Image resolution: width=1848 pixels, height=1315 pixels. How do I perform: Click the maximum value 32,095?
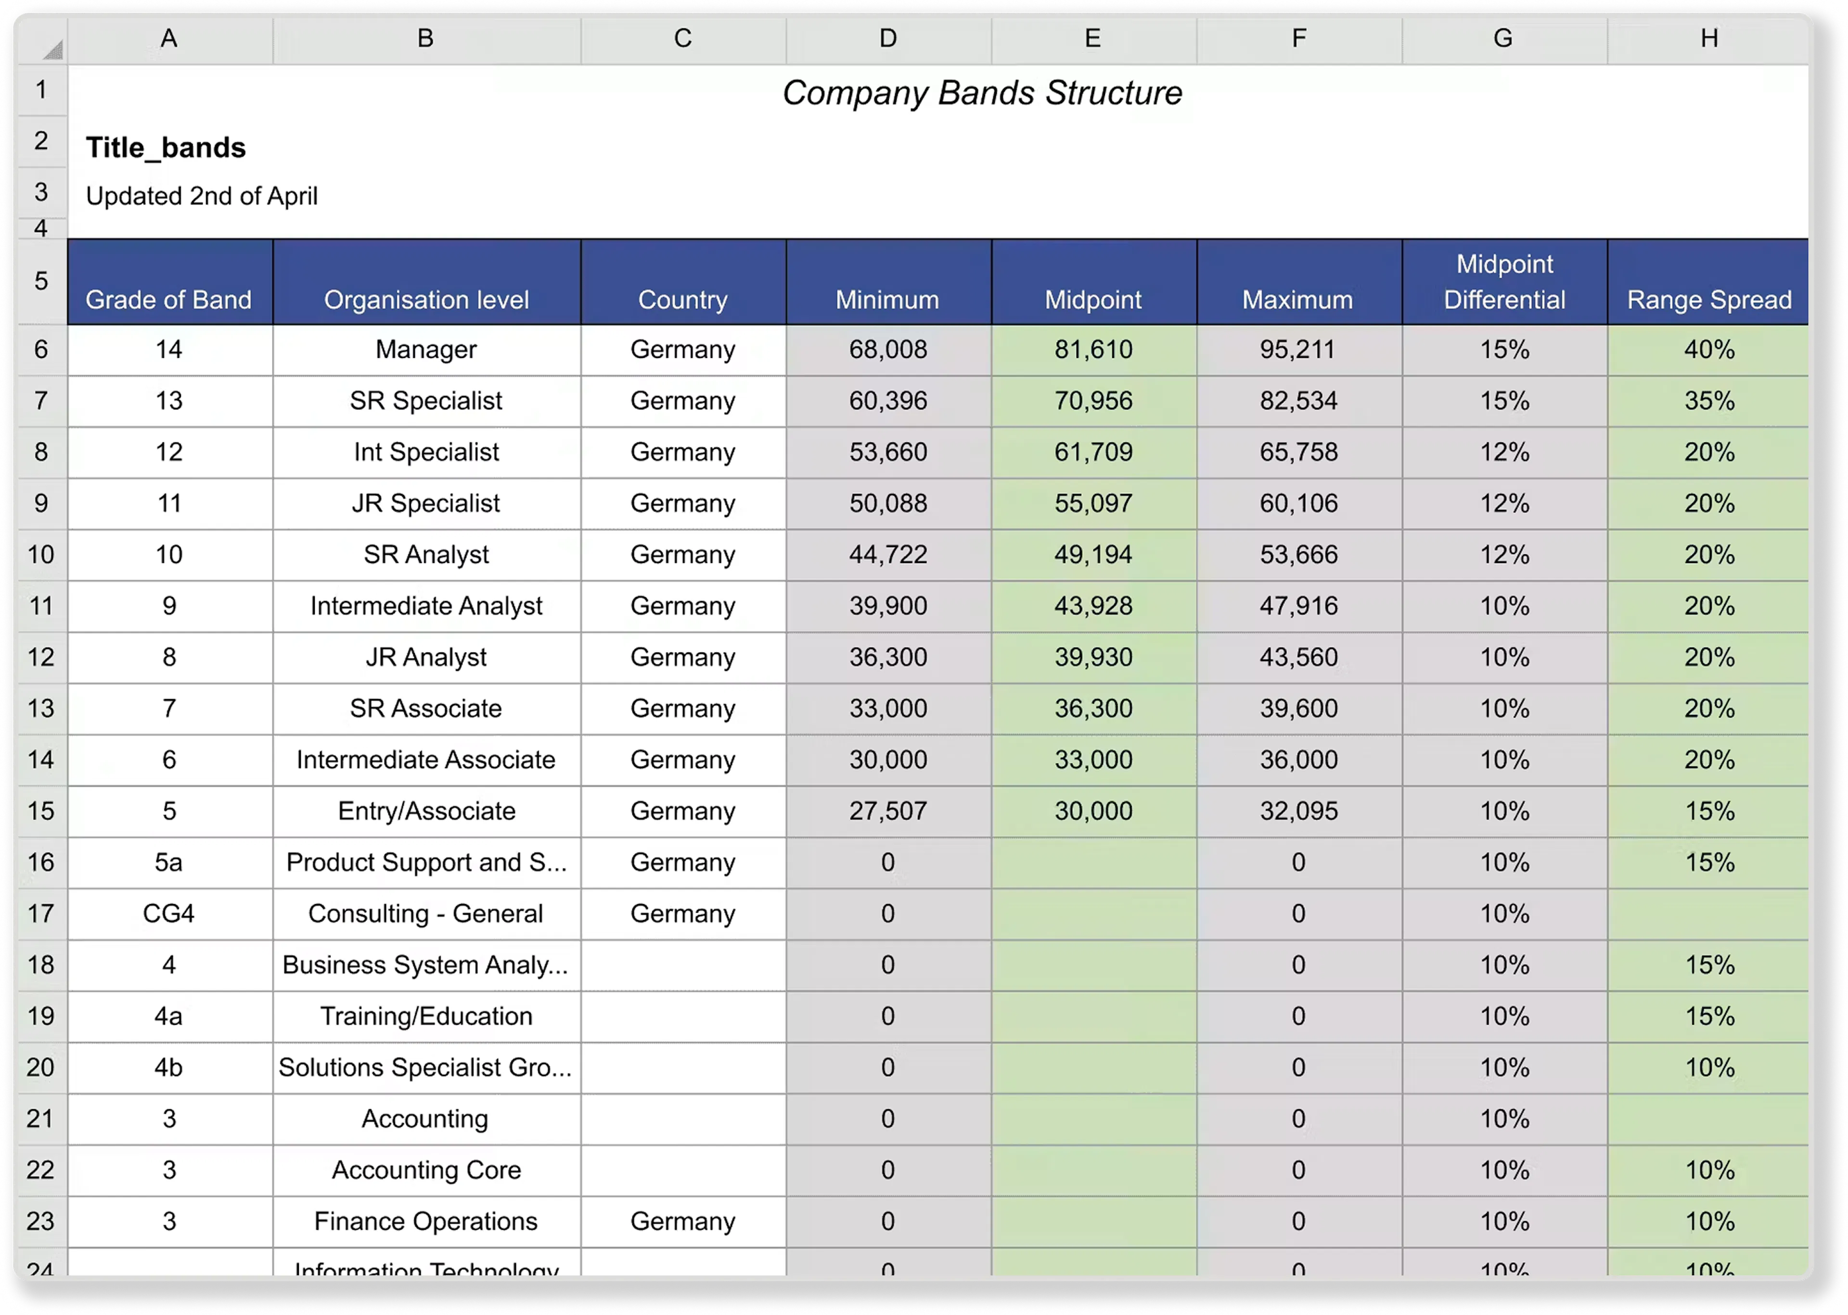(1299, 811)
